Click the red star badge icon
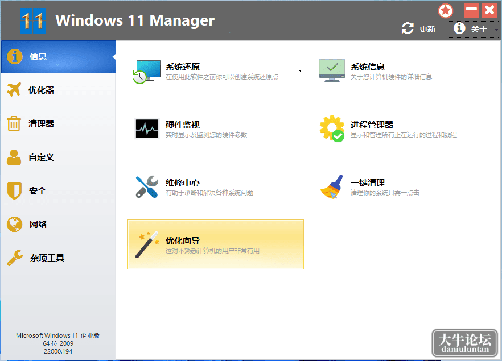Screen dimensions: 502x361 coord(445,11)
